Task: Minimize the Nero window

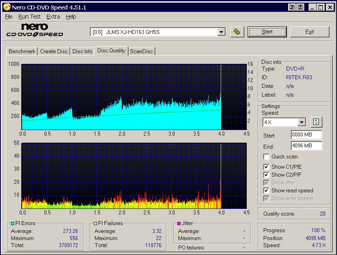Action: tap(312, 7)
